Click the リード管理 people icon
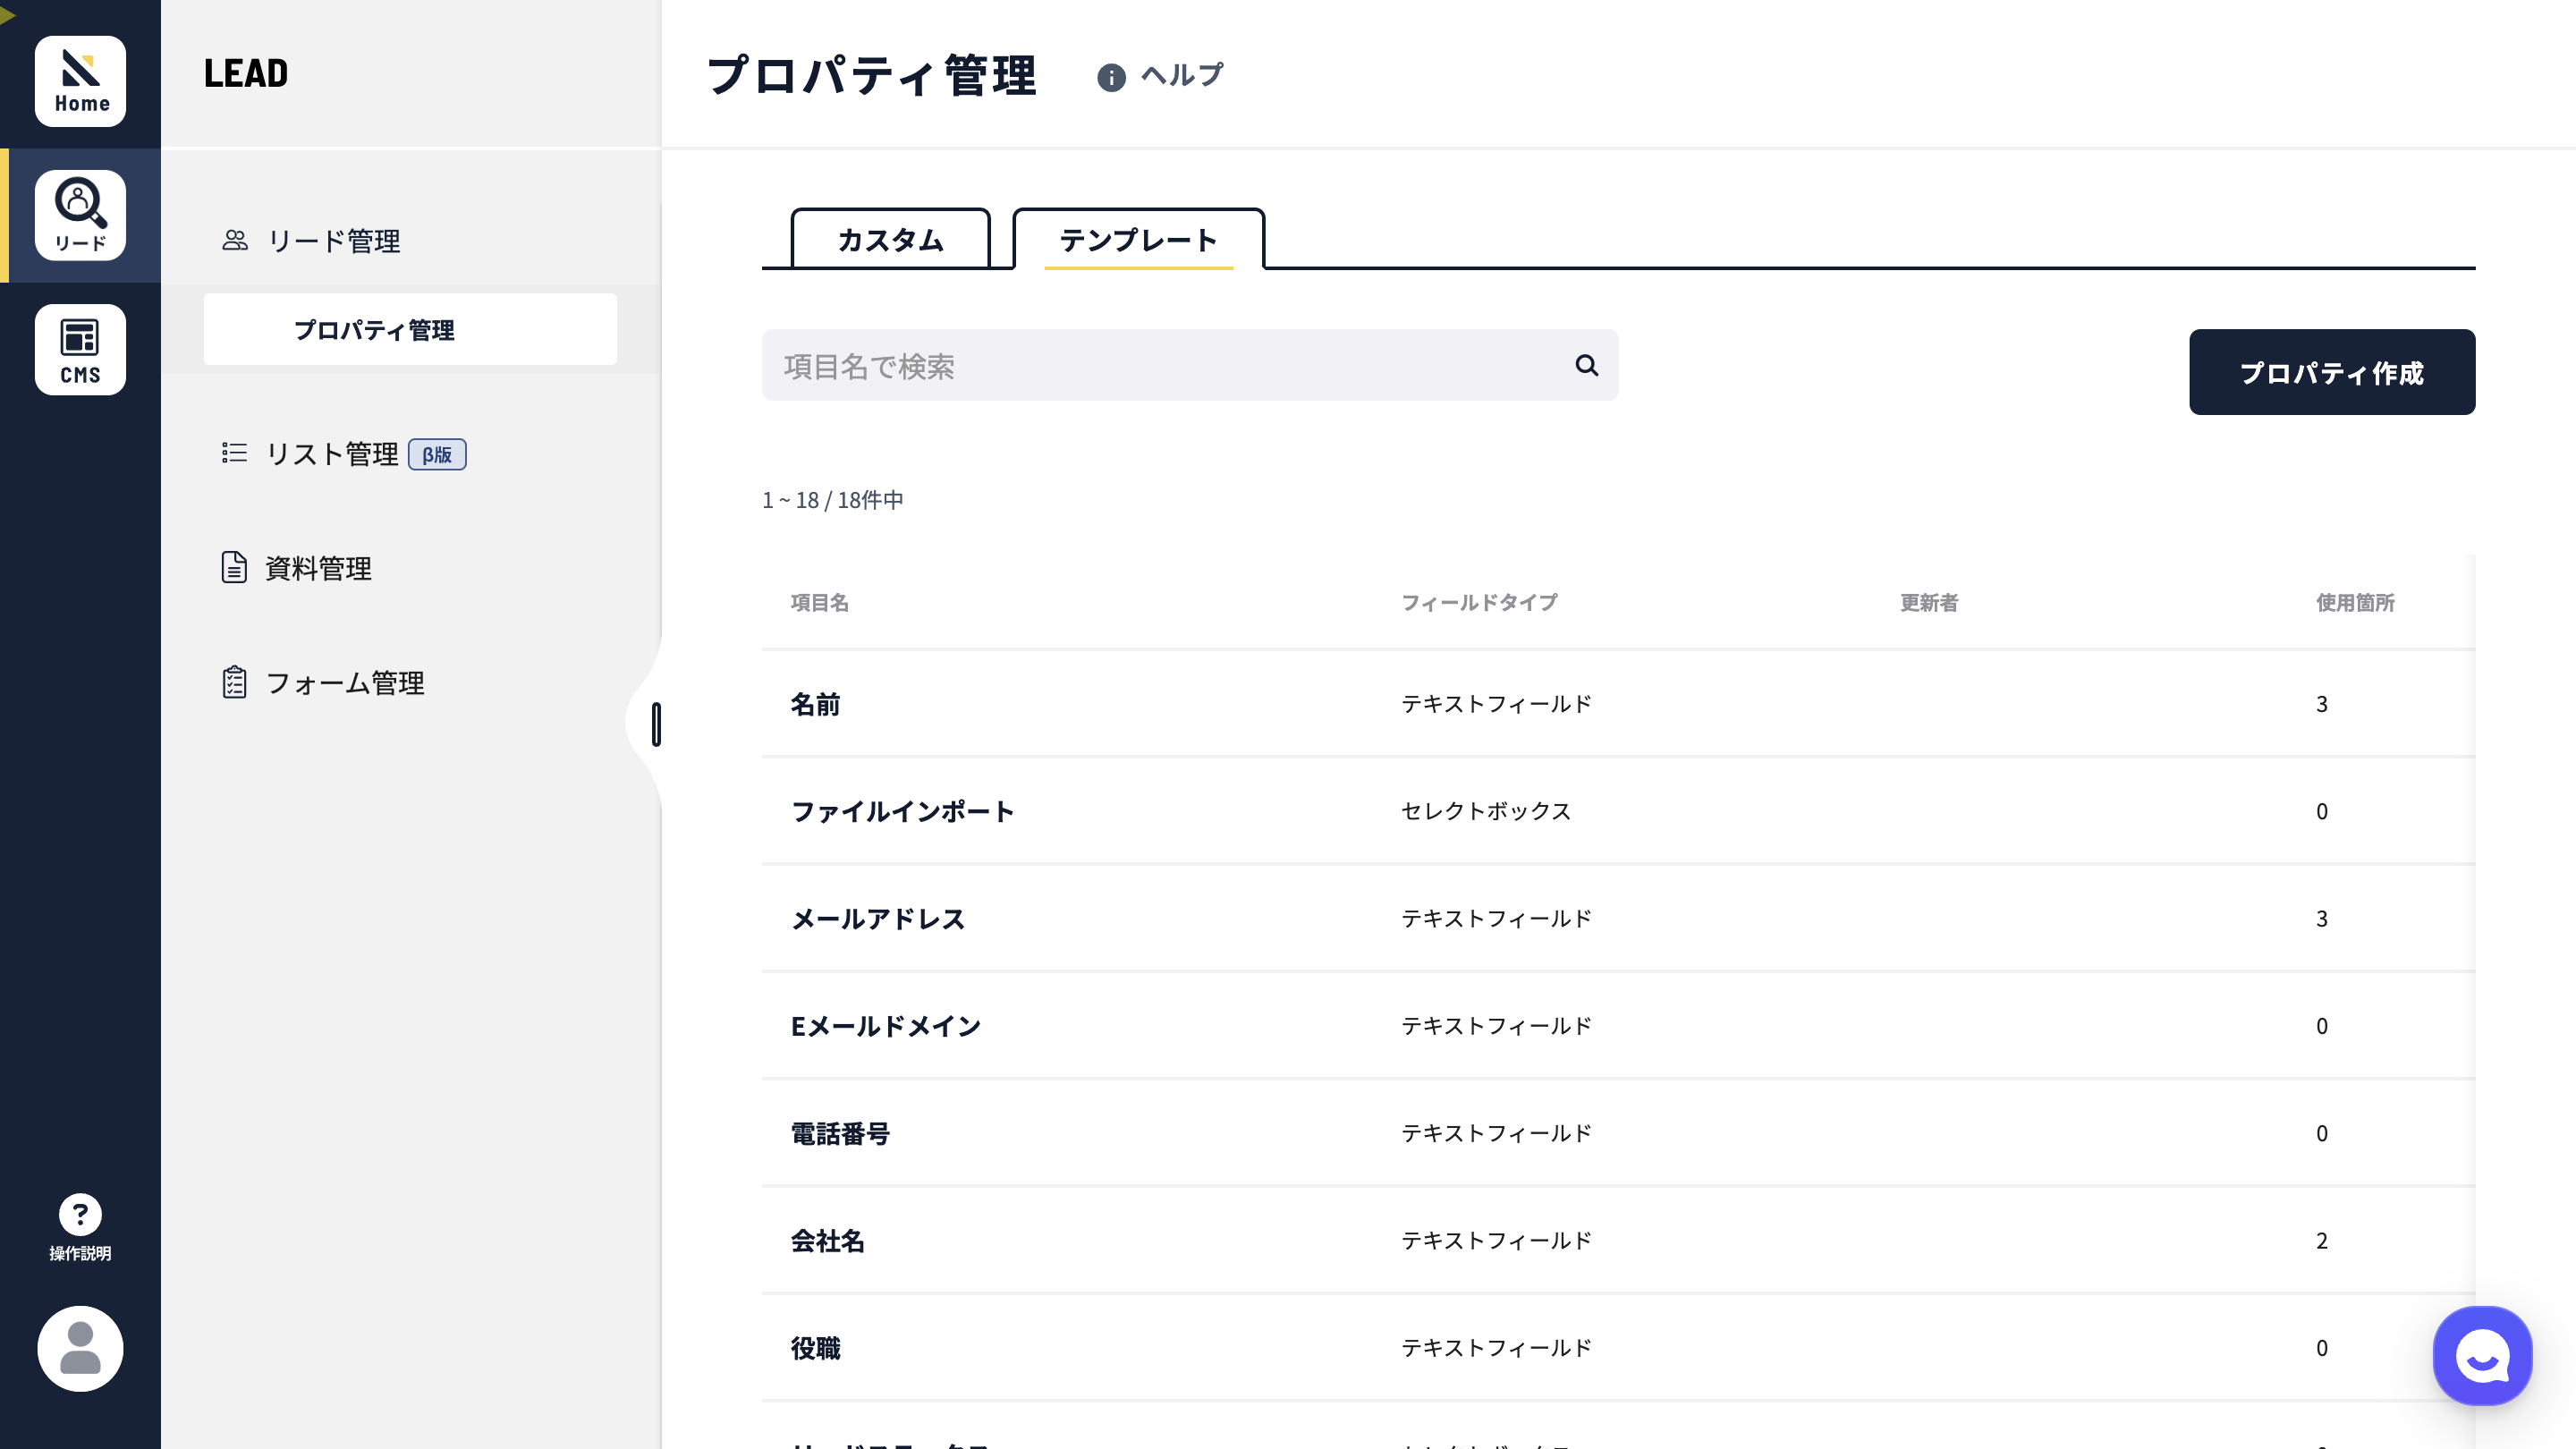Viewport: 2576px width, 1449px height. coord(235,240)
